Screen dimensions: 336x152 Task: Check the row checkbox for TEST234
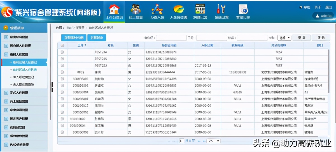pos(62,52)
